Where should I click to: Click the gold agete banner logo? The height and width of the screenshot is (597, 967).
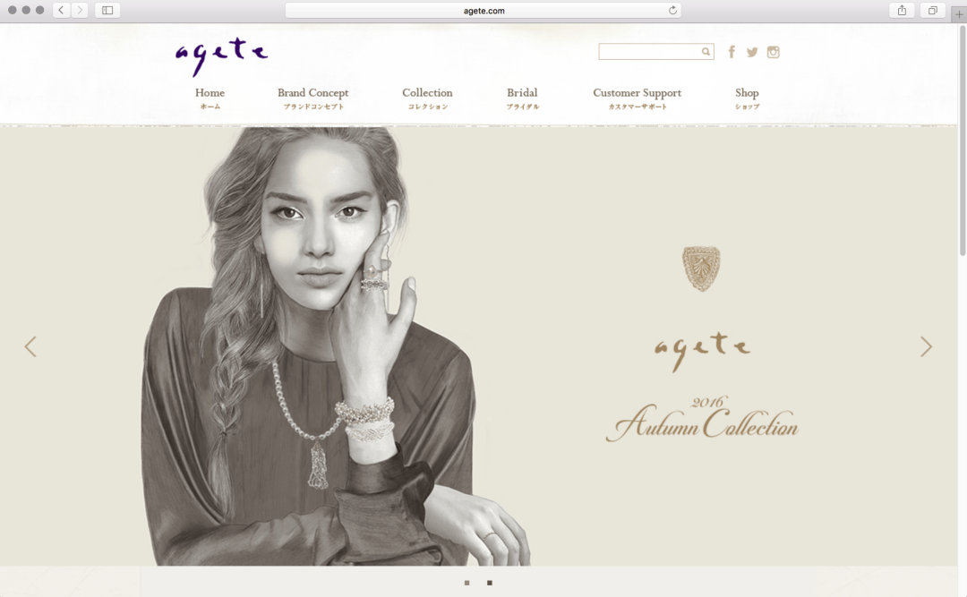click(703, 351)
